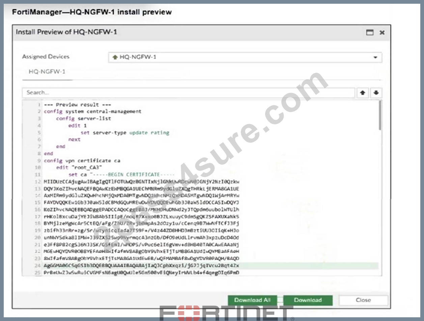
Task: Click the HQ-NGFW-1 device arrow icon in dropdown
Action: tap(115, 57)
